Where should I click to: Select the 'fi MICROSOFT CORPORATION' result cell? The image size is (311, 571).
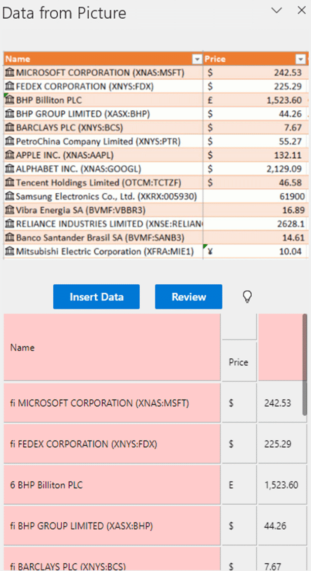pyautogui.click(x=112, y=403)
